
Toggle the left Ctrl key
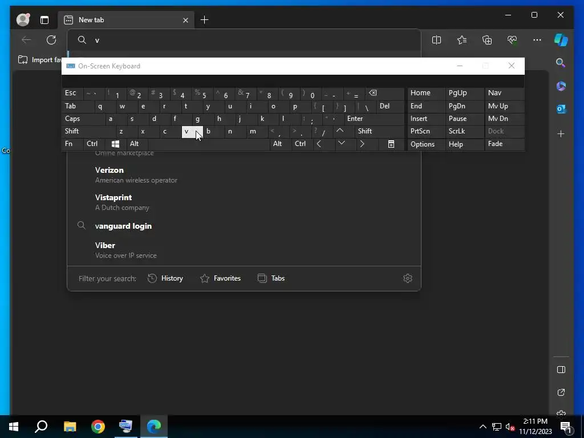click(94, 144)
